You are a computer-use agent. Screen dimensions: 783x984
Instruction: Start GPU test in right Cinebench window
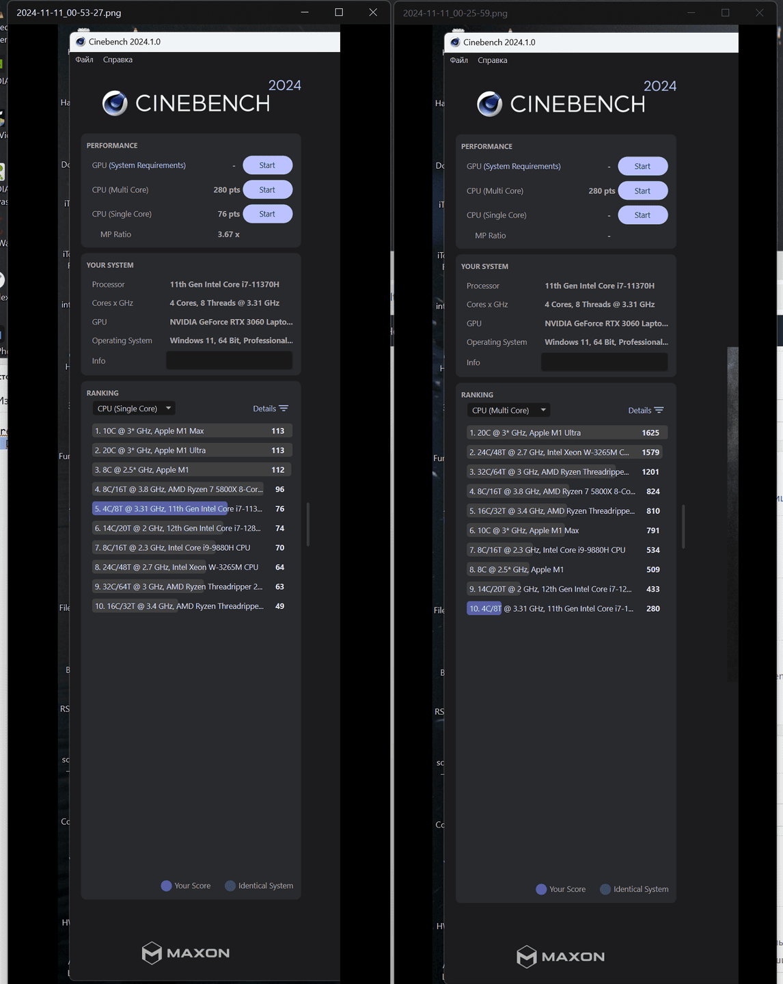pos(642,166)
